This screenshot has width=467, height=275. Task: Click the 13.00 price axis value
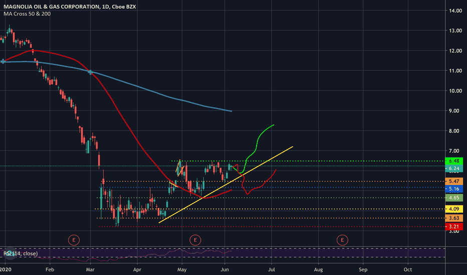tap(455, 30)
